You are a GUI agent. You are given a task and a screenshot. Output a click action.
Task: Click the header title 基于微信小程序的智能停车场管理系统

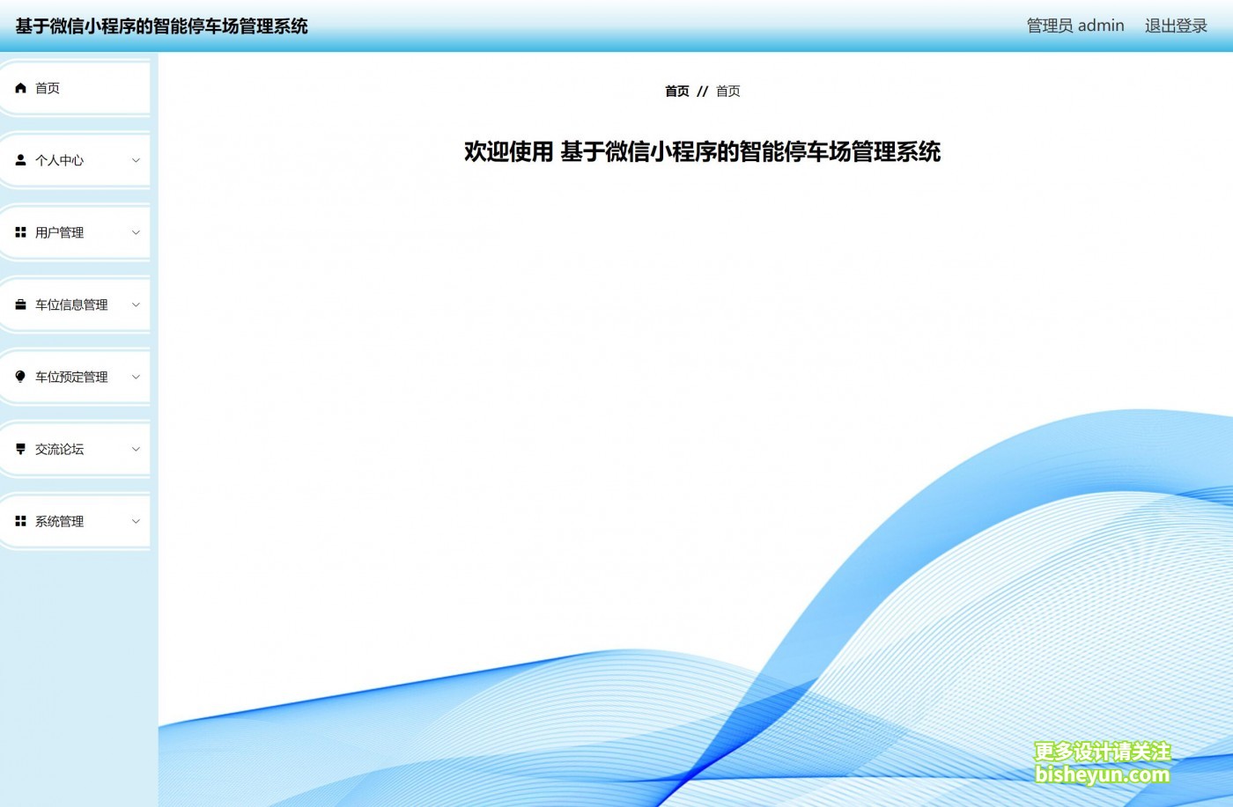pyautogui.click(x=161, y=26)
